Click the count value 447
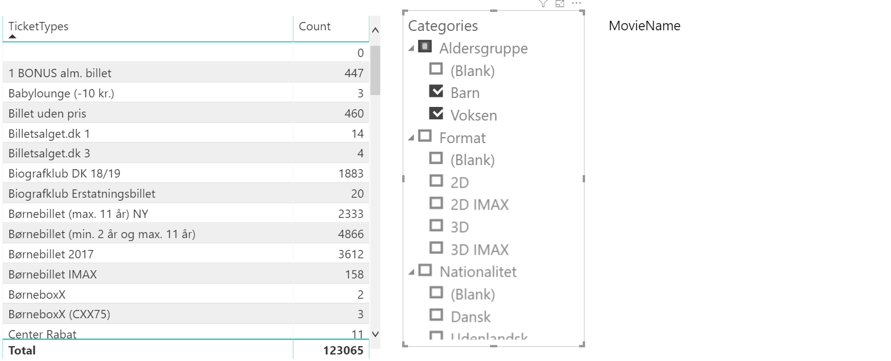The width and height of the screenshot is (891, 361). pyautogui.click(x=354, y=73)
